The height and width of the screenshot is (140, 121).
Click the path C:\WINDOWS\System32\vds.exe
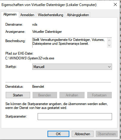30,58
